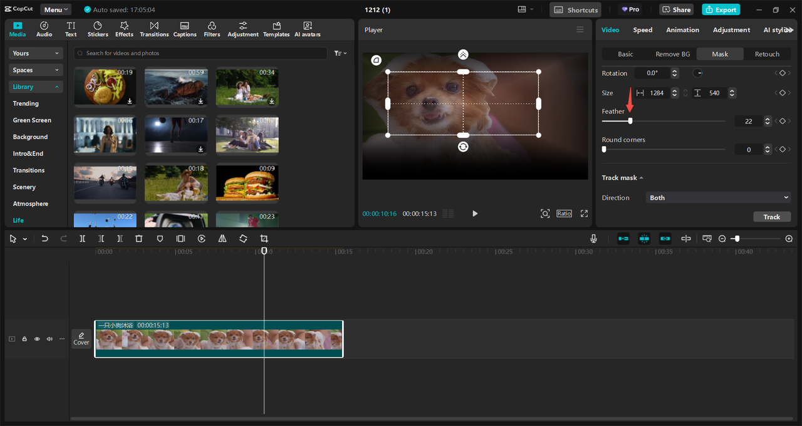Image resolution: width=802 pixels, height=426 pixels.
Task: Mute the track using the speaker icon
Action: coord(49,339)
